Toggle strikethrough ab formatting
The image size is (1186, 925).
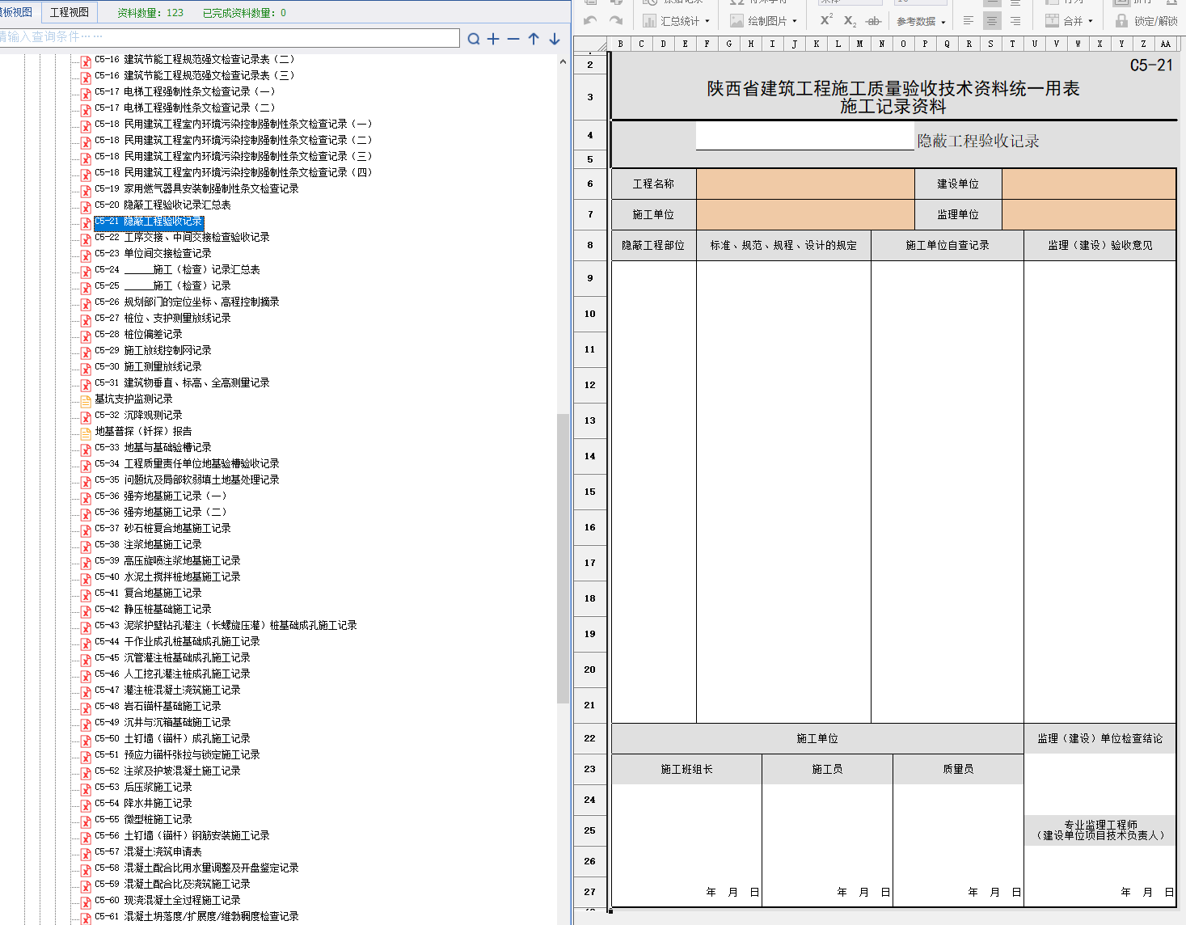coord(873,21)
